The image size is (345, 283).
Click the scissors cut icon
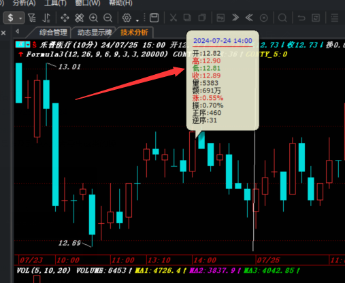pyautogui.click(x=174, y=18)
